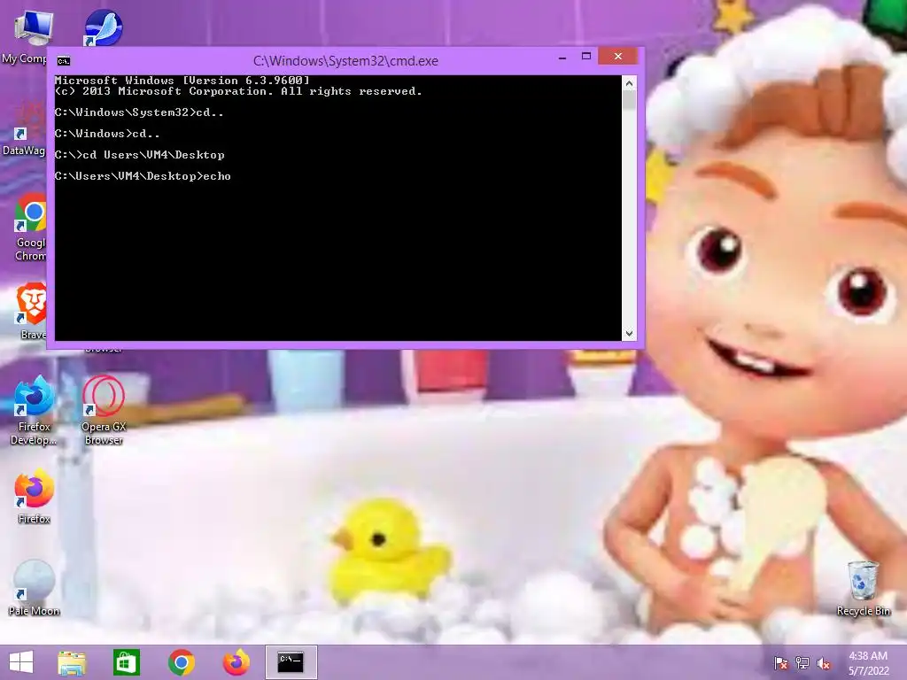This screenshot has height=680, width=907.
Task: Open the Windows Store taskbar icon
Action: coord(126,662)
